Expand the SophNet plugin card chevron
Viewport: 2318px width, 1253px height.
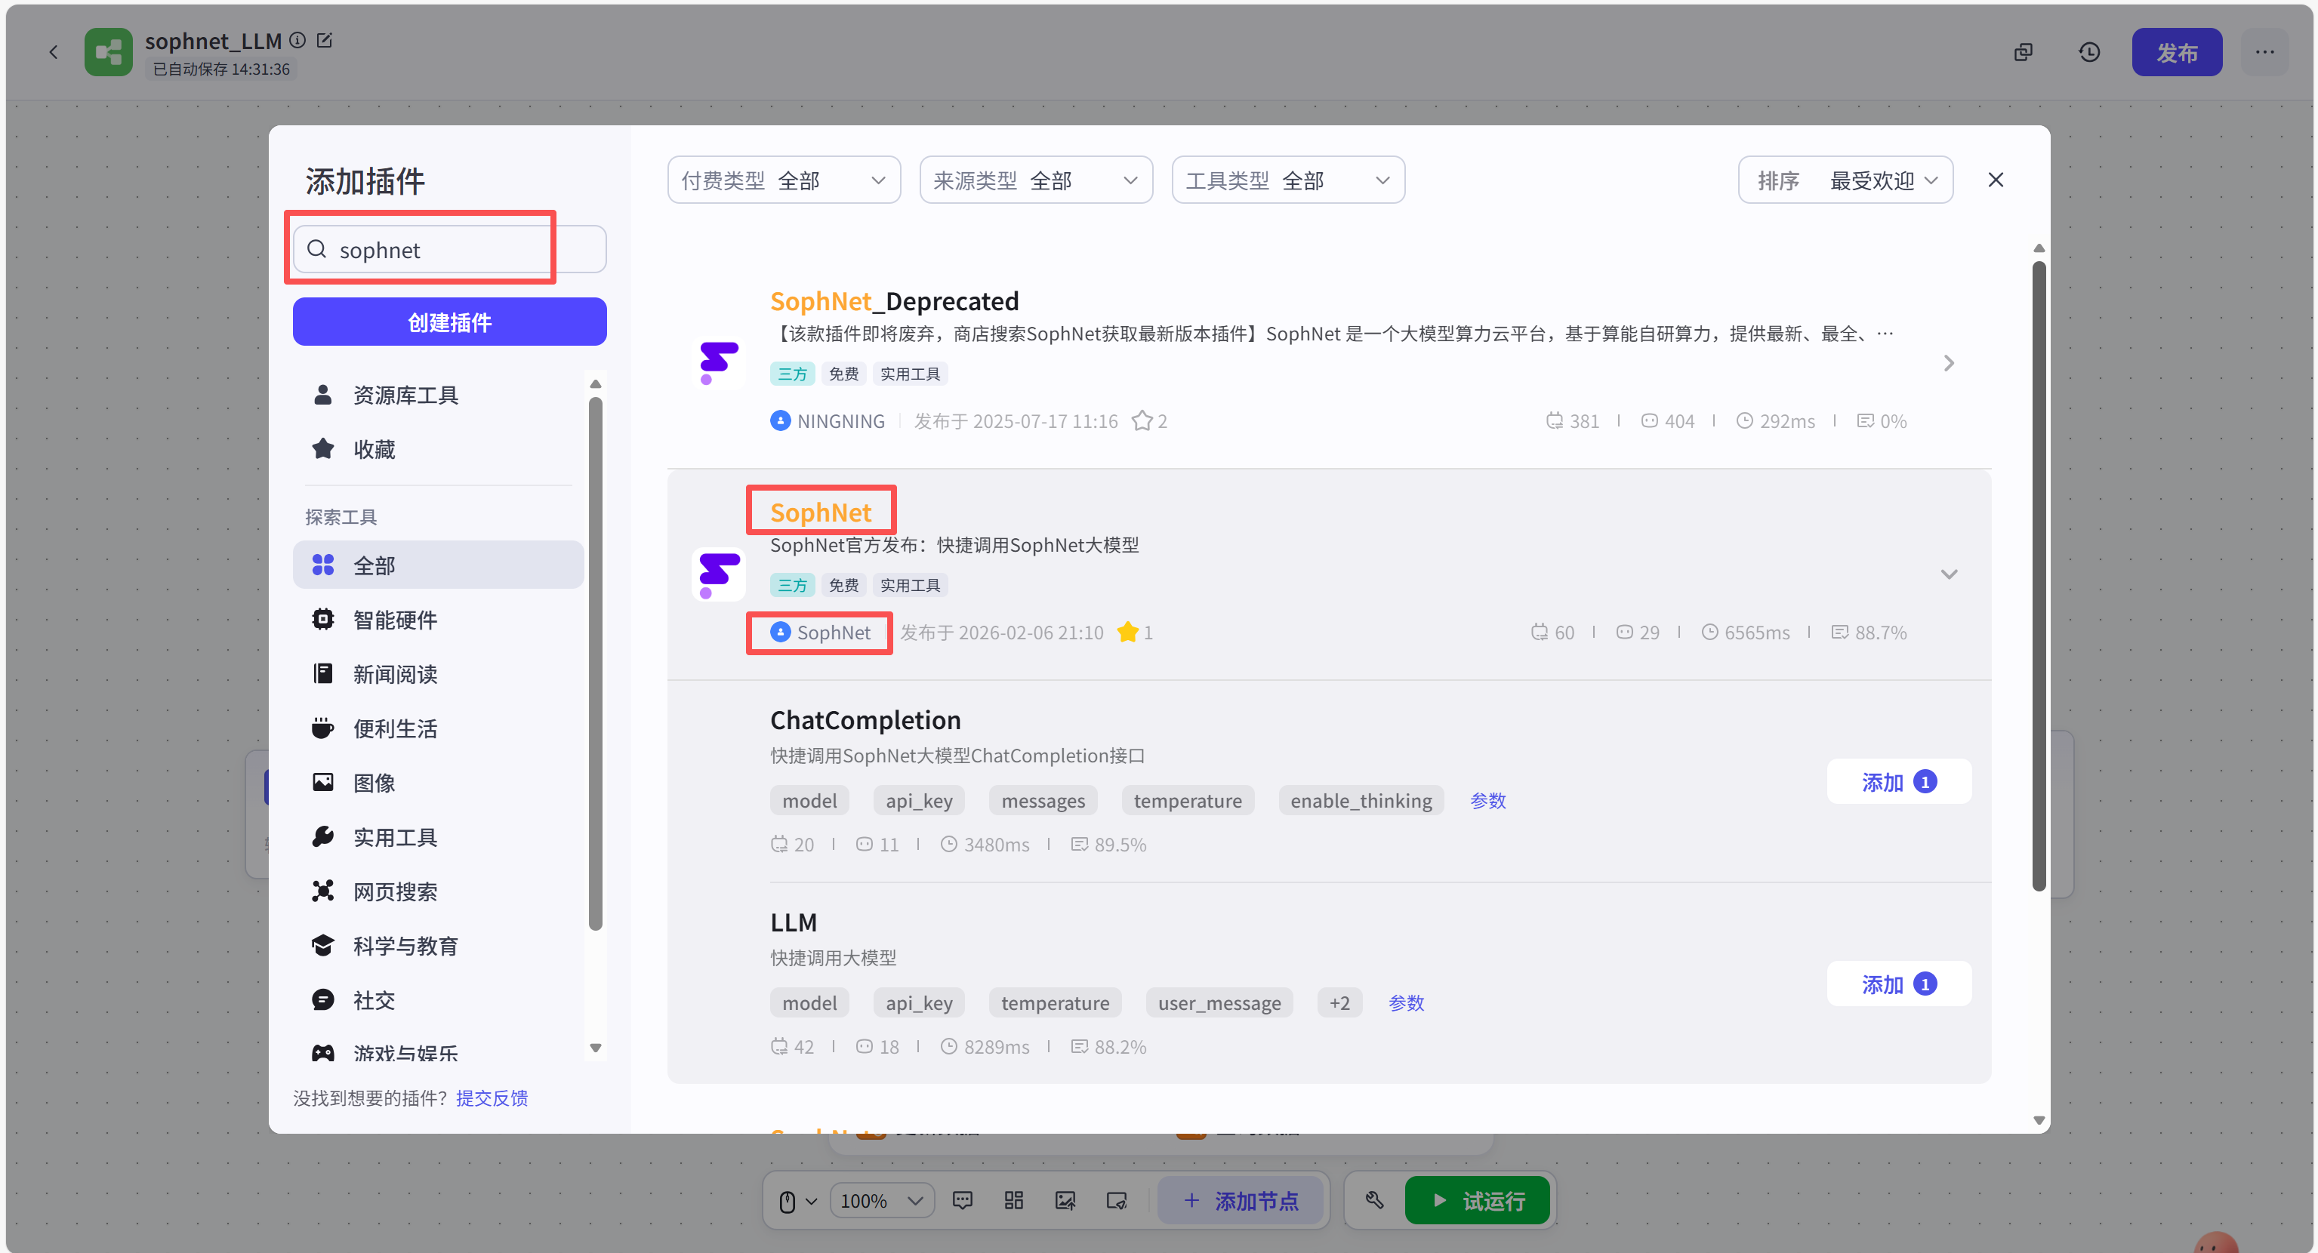pos(1949,573)
